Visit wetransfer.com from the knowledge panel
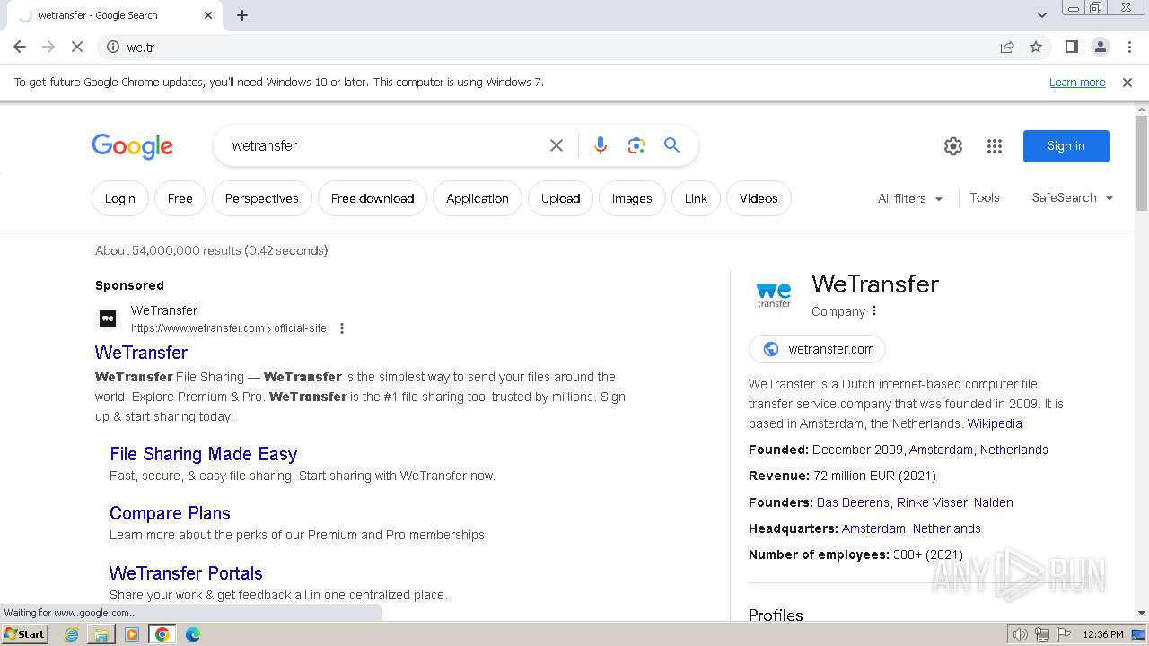Viewport: 1149px width, 646px height. (817, 349)
